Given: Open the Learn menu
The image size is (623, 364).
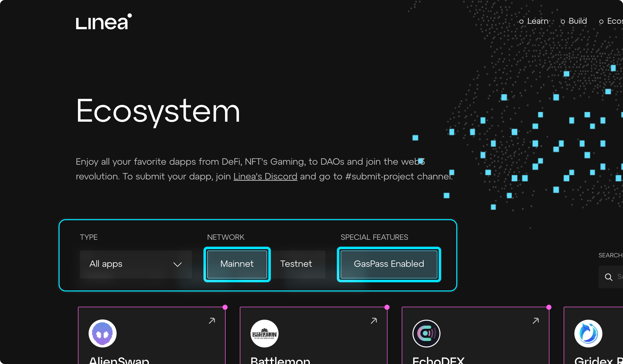Looking at the screenshot, I should (534, 21).
